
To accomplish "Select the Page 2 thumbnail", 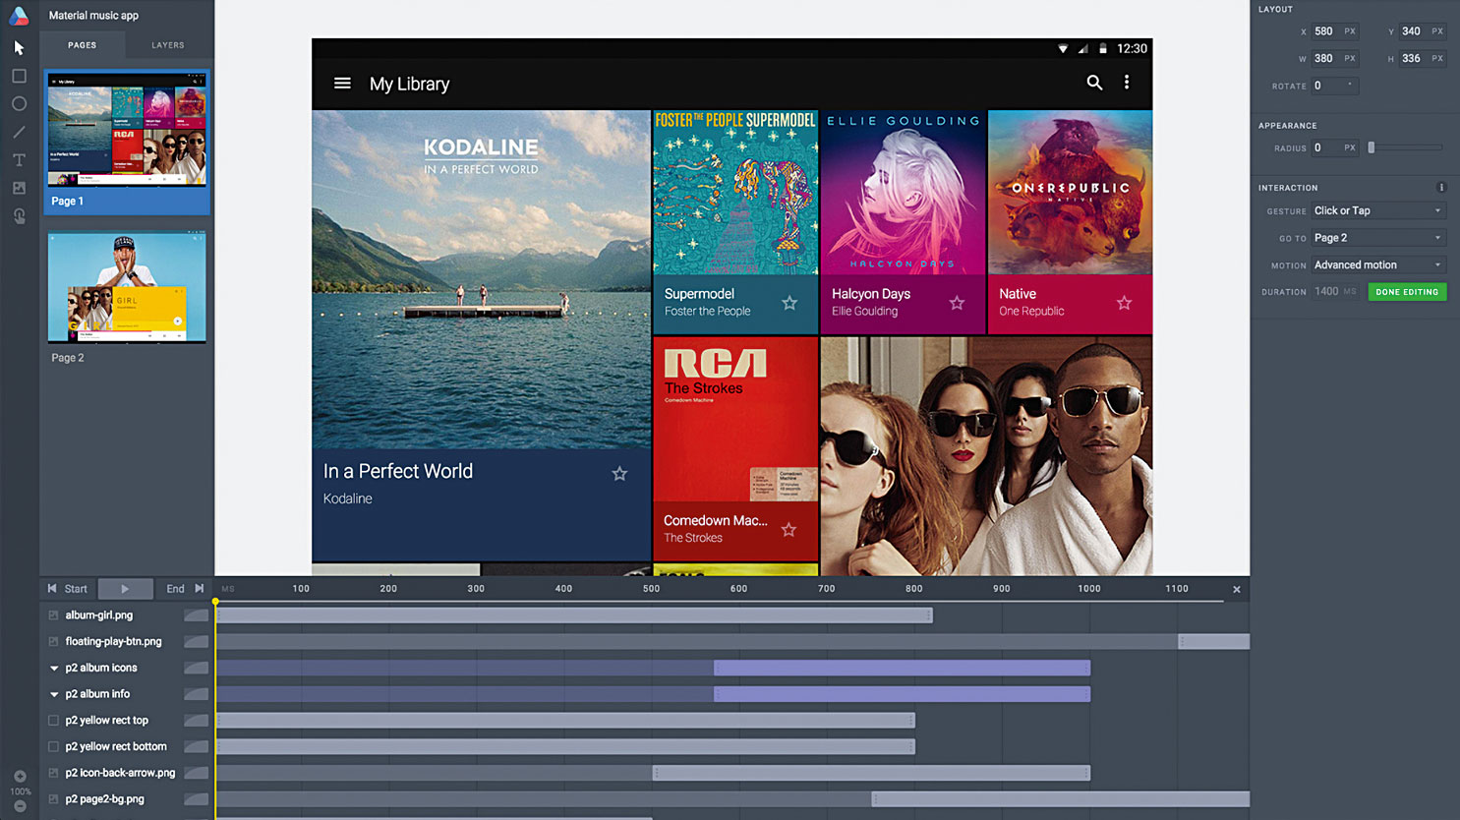I will coord(126,286).
